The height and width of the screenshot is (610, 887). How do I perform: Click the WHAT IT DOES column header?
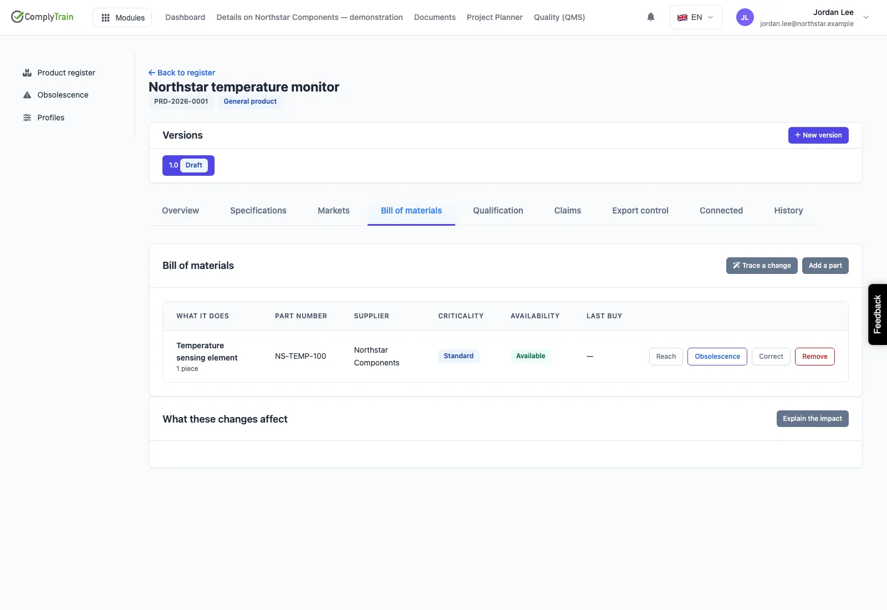pos(202,316)
